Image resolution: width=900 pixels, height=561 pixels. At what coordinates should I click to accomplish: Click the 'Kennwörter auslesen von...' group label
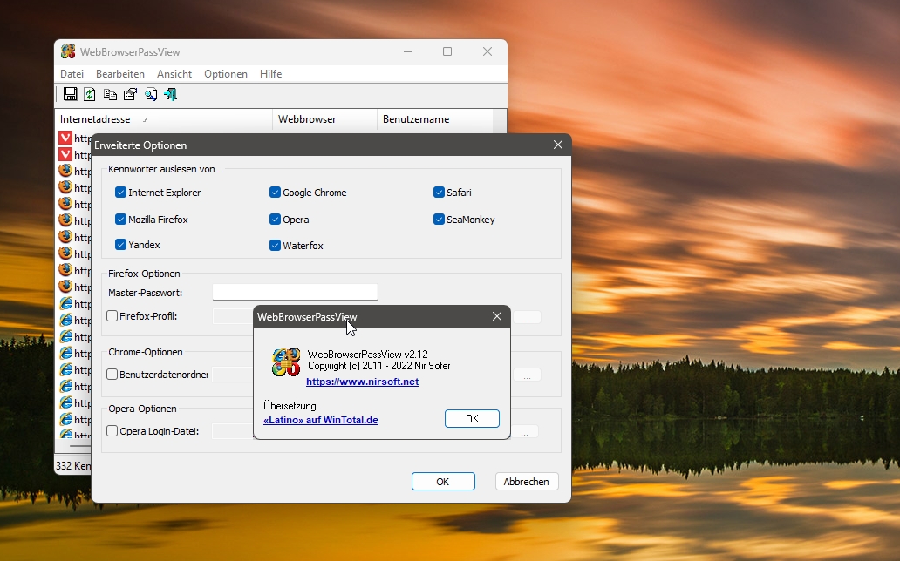pos(166,169)
